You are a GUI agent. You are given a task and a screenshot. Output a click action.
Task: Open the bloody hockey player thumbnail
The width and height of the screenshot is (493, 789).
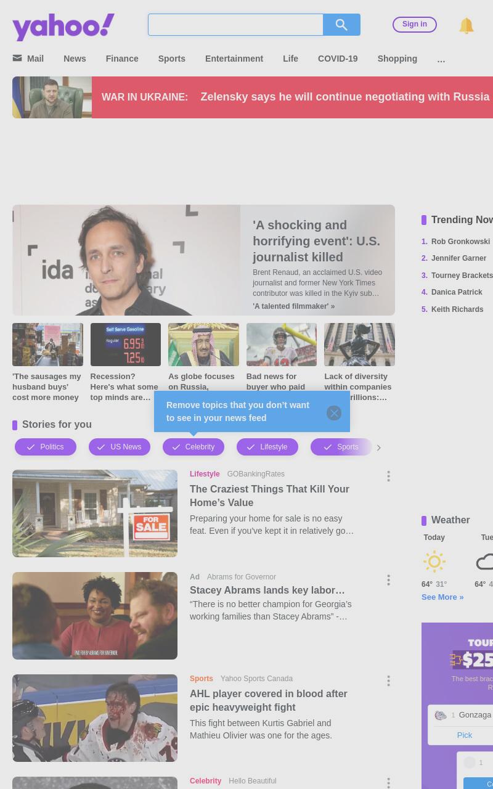point(95,718)
